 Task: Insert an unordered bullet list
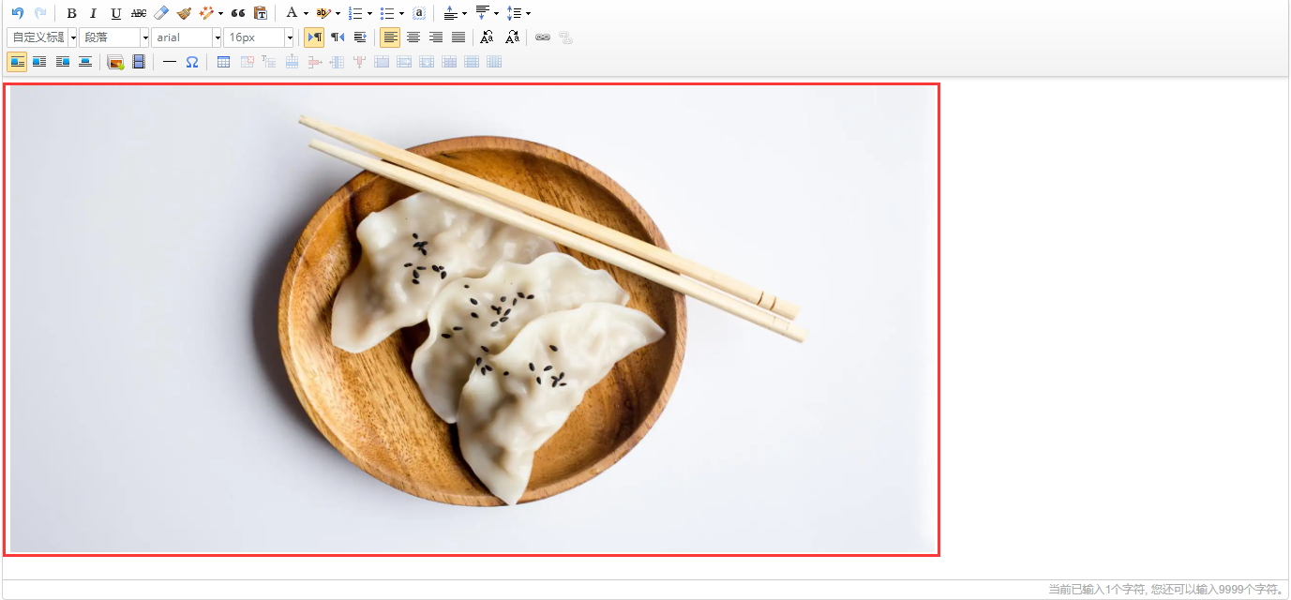tap(387, 13)
